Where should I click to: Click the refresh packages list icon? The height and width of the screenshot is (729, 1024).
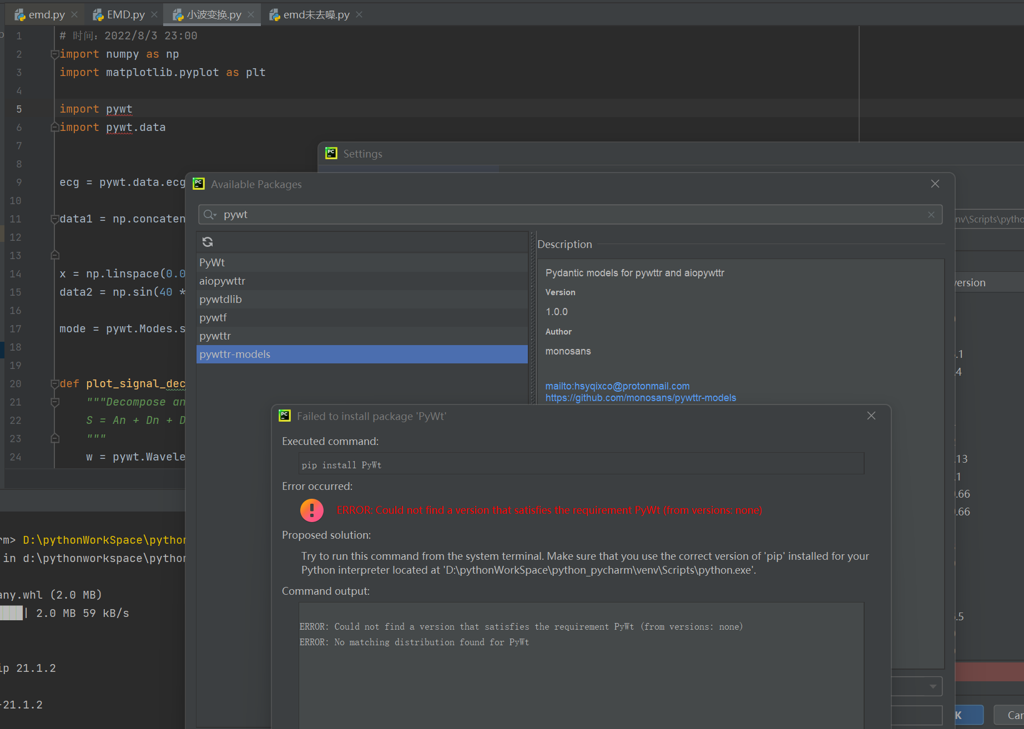pyautogui.click(x=208, y=242)
